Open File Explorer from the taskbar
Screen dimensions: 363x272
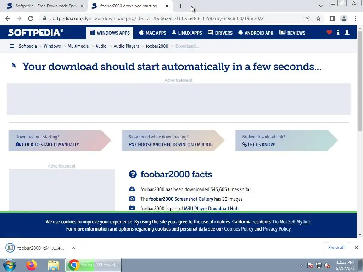54,265
